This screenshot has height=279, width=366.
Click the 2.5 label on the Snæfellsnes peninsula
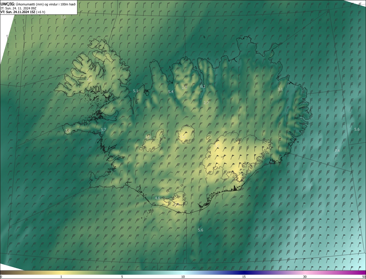[x=68, y=131]
